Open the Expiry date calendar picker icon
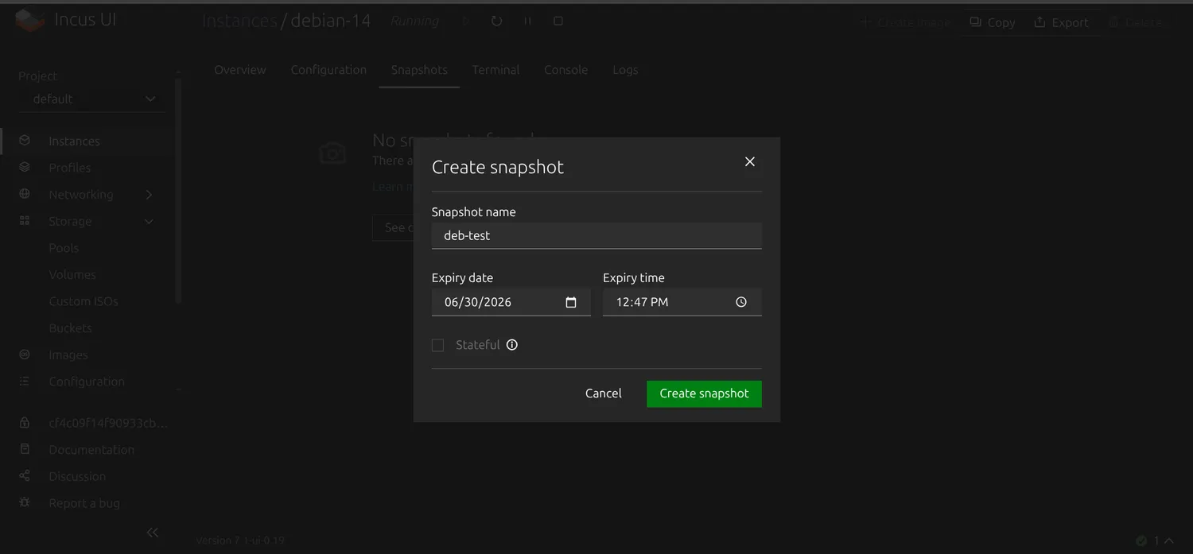1193x554 pixels. point(571,302)
